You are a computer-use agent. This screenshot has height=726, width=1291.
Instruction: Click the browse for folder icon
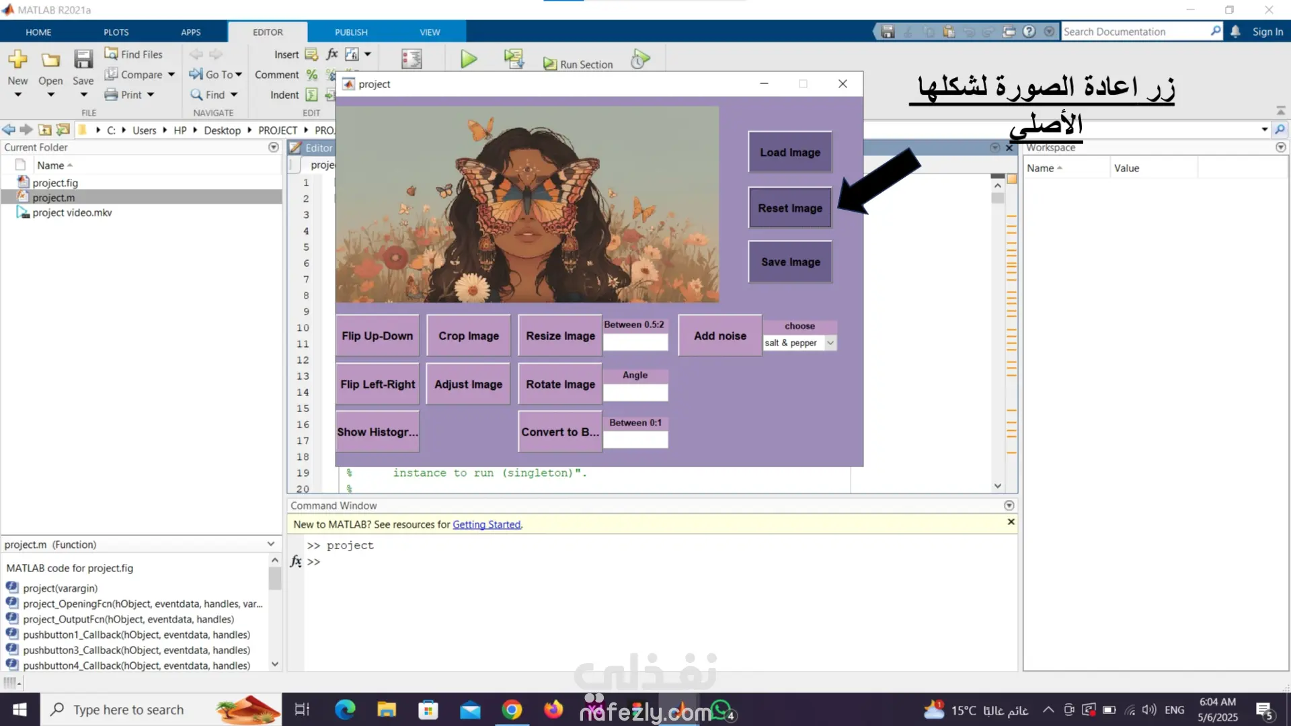63,130
